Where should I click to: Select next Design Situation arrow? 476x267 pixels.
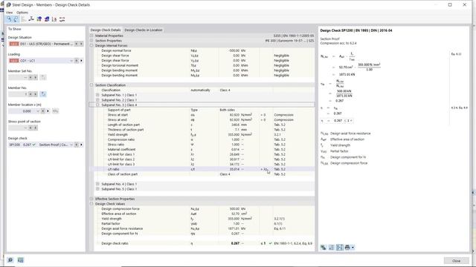(x=81, y=44)
